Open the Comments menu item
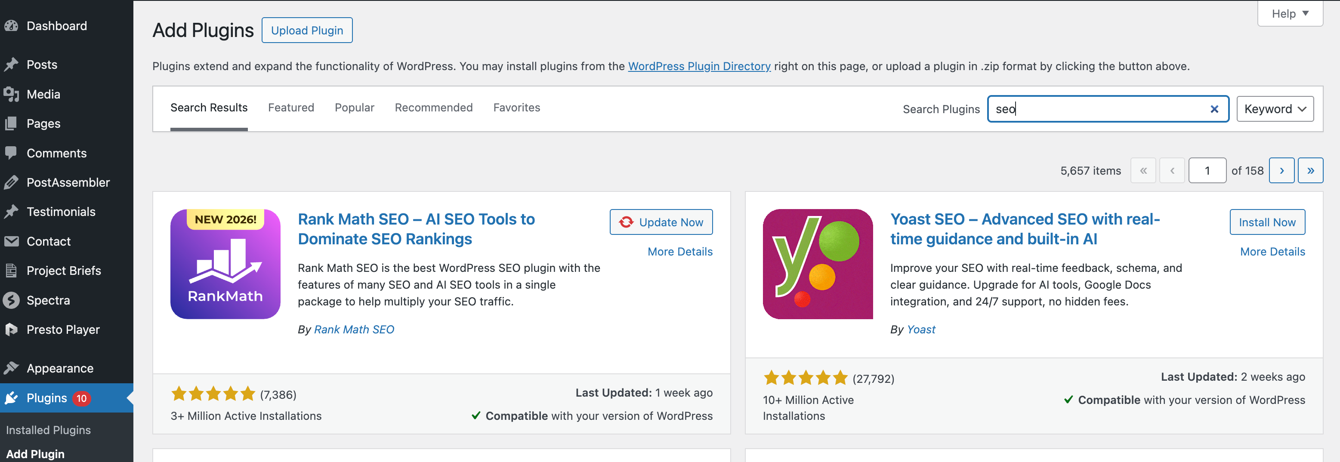 pos(67,153)
